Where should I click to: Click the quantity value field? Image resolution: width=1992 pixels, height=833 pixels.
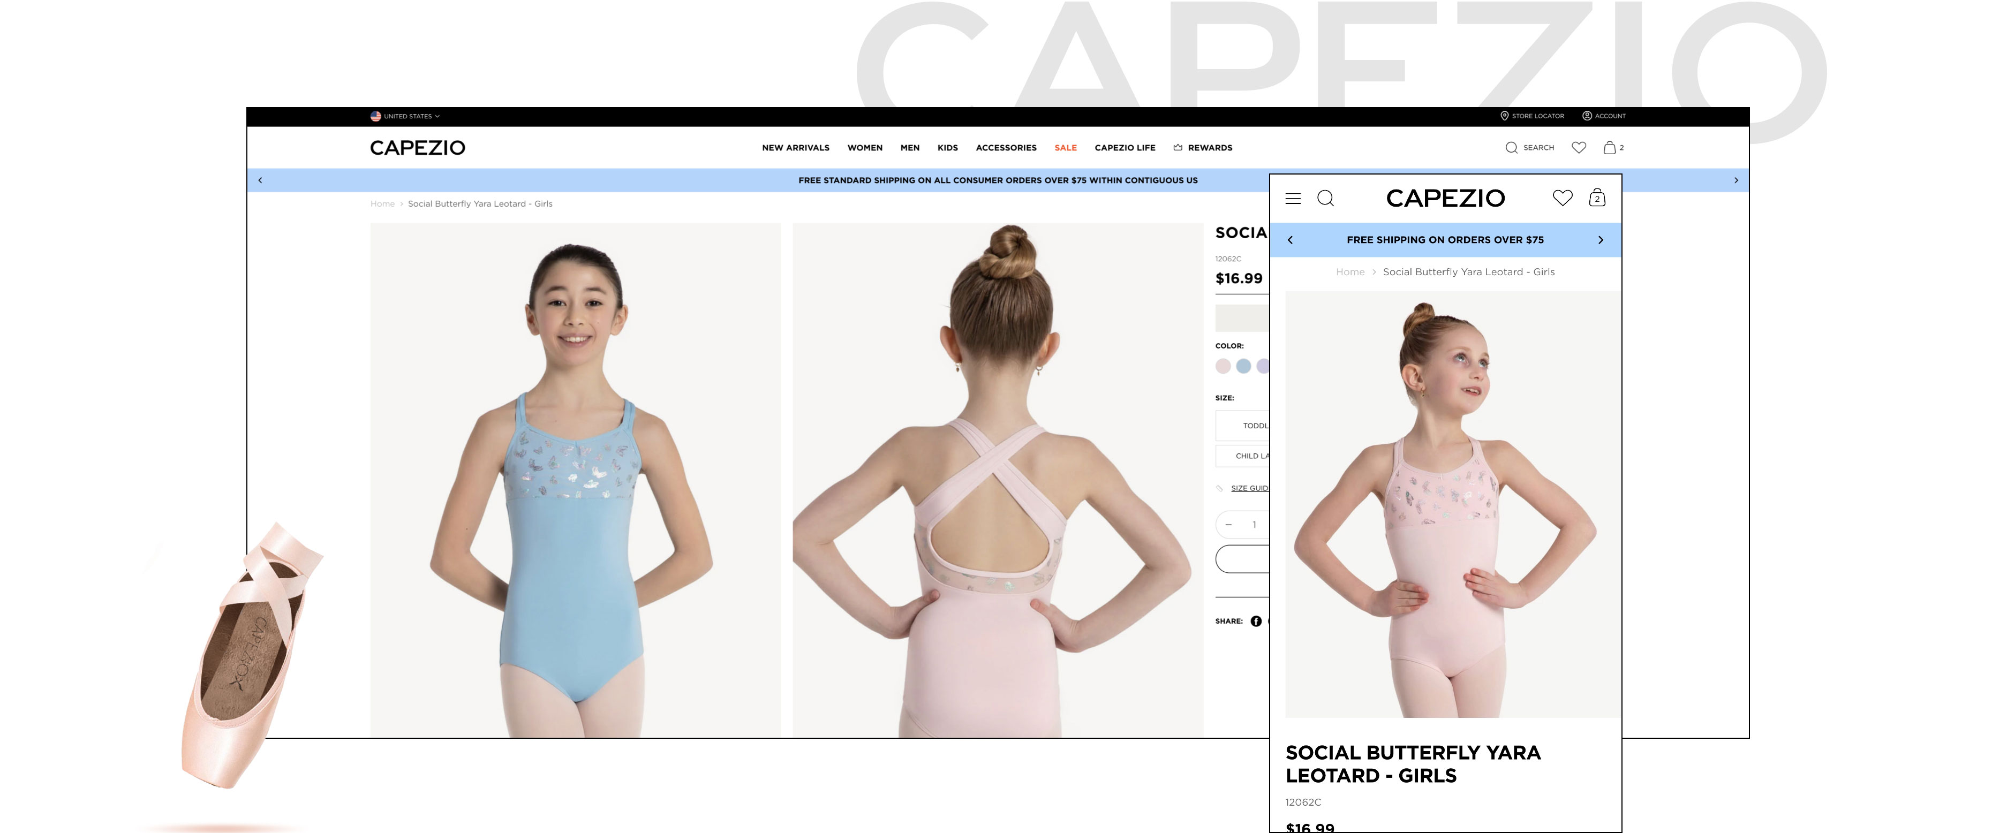(1254, 525)
